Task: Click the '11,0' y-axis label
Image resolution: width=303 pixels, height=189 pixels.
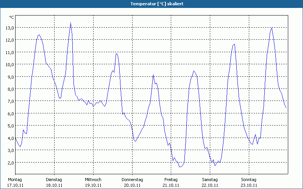Action: [x=10, y=52]
